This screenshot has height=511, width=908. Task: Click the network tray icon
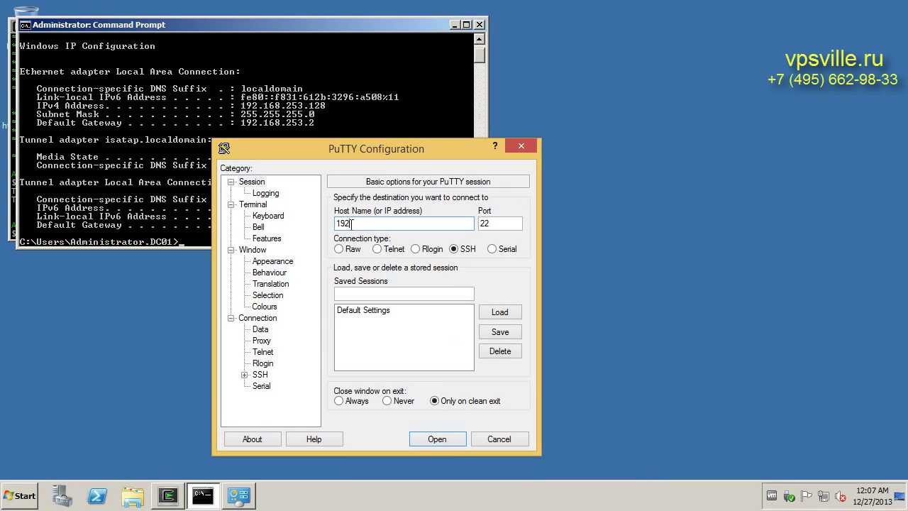click(824, 496)
